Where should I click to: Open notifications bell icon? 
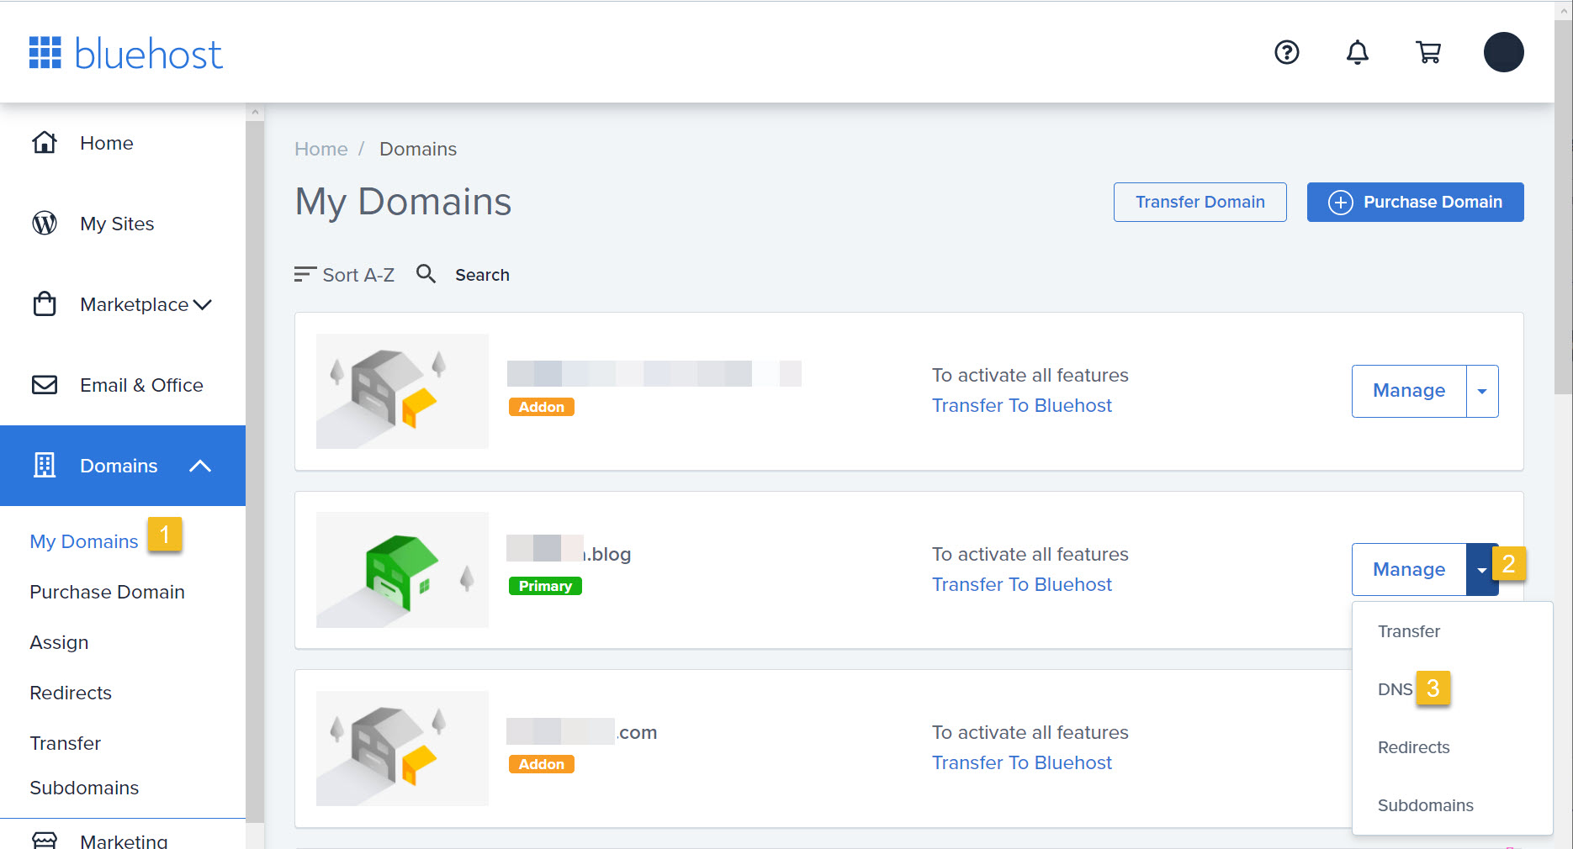(1358, 52)
